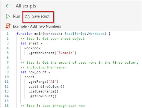Click the green Run play icon
This screenshot has width=142, height=108.
[x=8, y=16]
